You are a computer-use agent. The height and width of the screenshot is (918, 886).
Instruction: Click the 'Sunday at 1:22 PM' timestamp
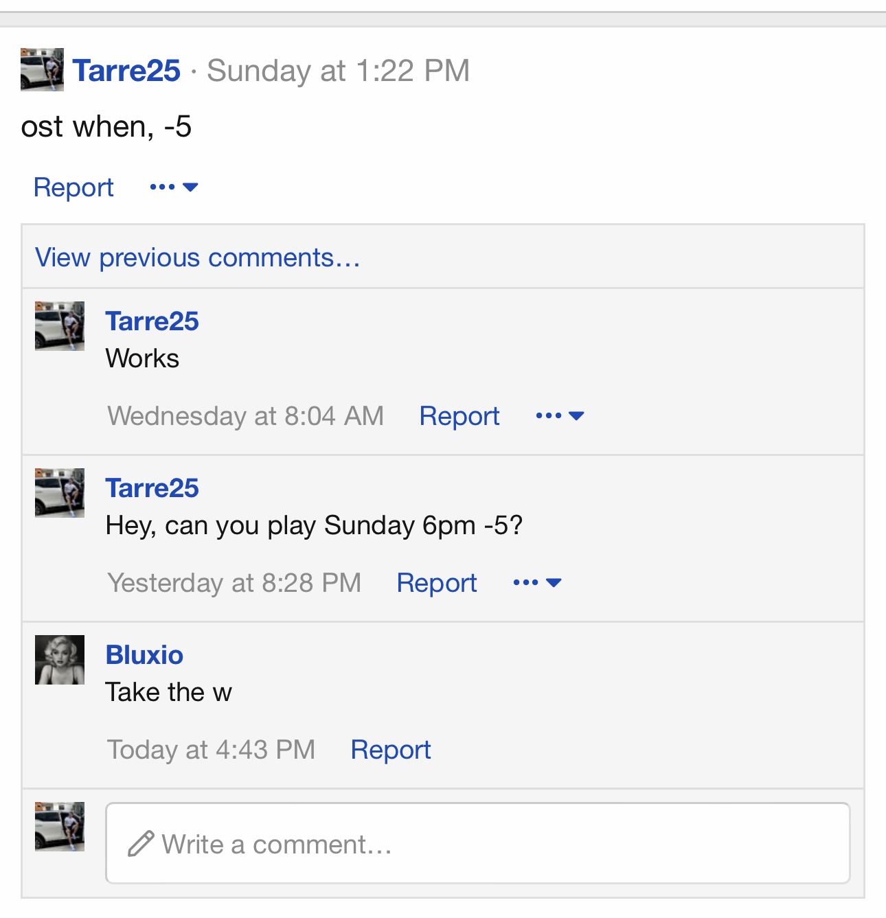point(338,70)
